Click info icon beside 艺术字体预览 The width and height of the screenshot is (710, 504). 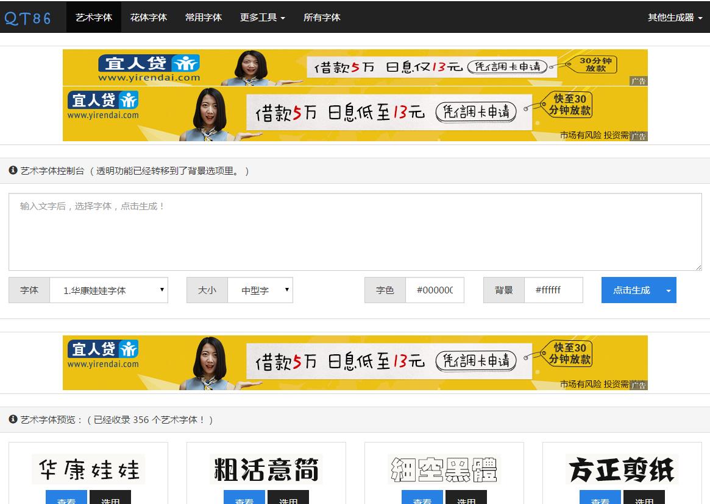(13, 419)
